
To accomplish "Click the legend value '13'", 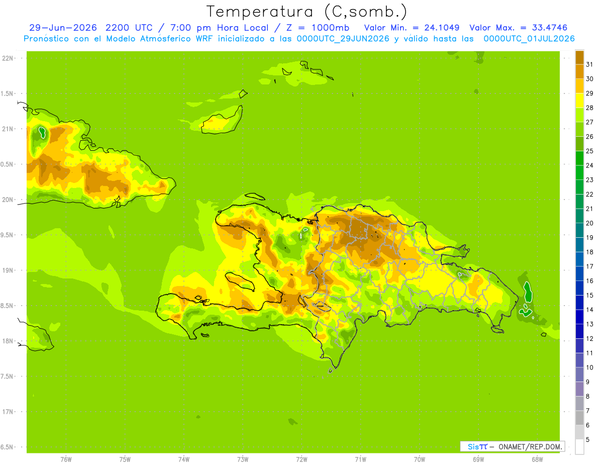I will click(589, 324).
